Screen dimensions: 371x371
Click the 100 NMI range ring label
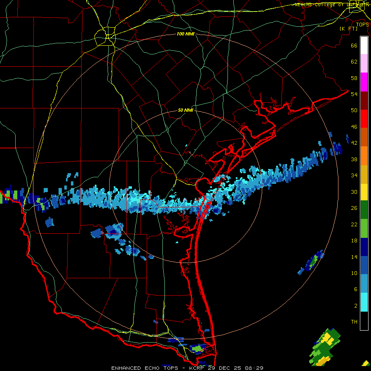click(185, 34)
